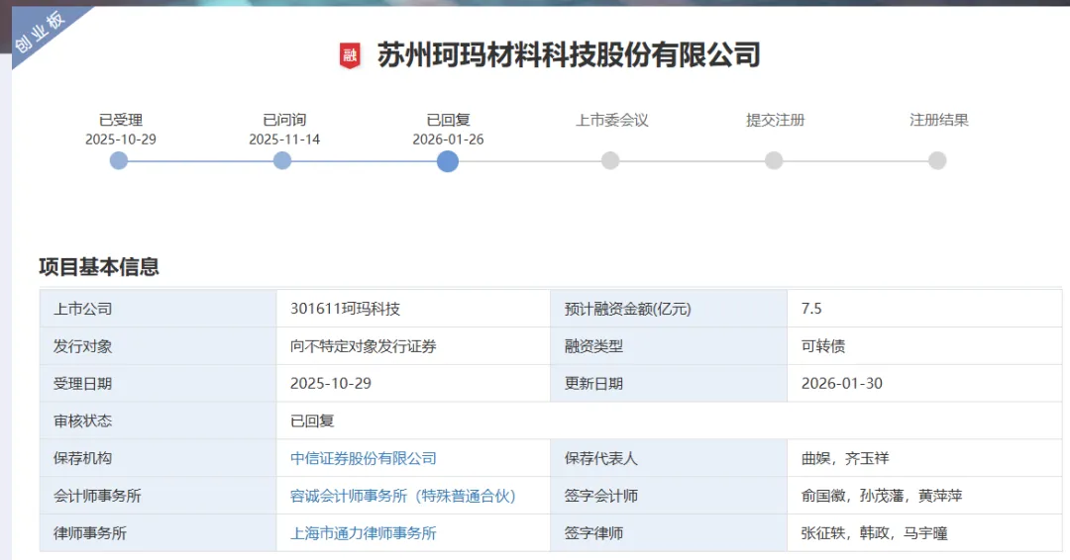This screenshot has height=560, width=1070.
Task: Select the 已受理 timeline dot
Action: pos(119,161)
